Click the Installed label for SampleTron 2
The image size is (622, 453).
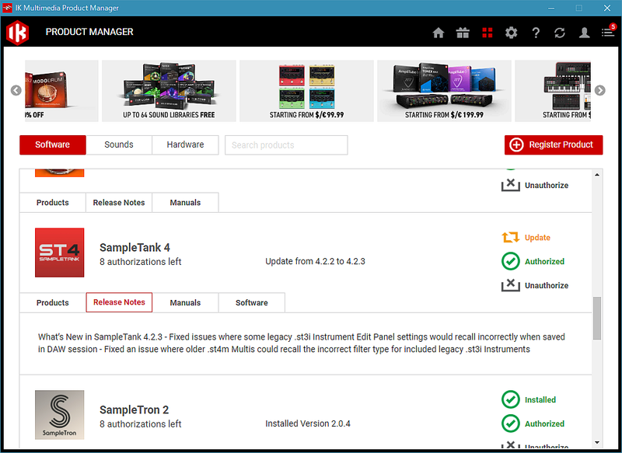click(540, 400)
